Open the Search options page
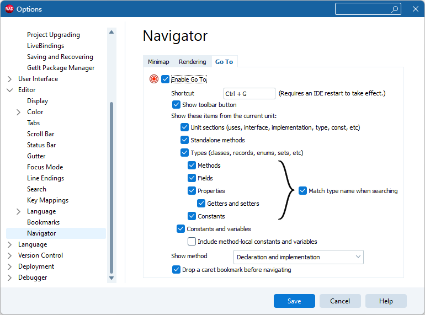The width and height of the screenshot is (425, 315). coord(36,189)
